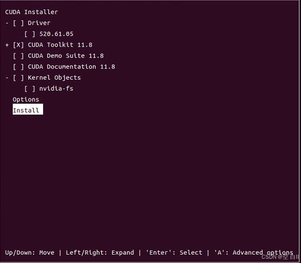
Task: Toggle the 520.61.05 driver version checkbox
Action: click(x=30, y=34)
